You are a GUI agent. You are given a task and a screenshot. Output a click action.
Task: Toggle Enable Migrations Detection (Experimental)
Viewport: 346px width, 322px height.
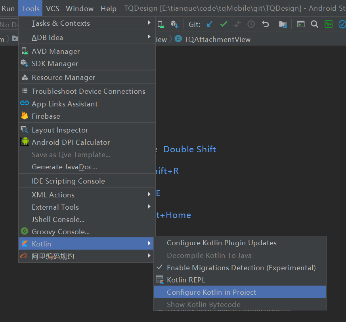(x=240, y=267)
